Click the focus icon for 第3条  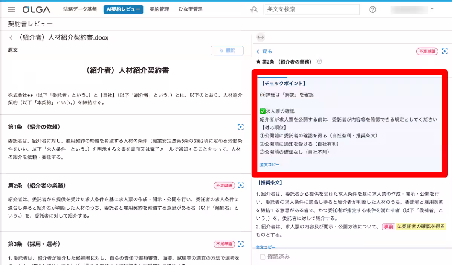241,244
